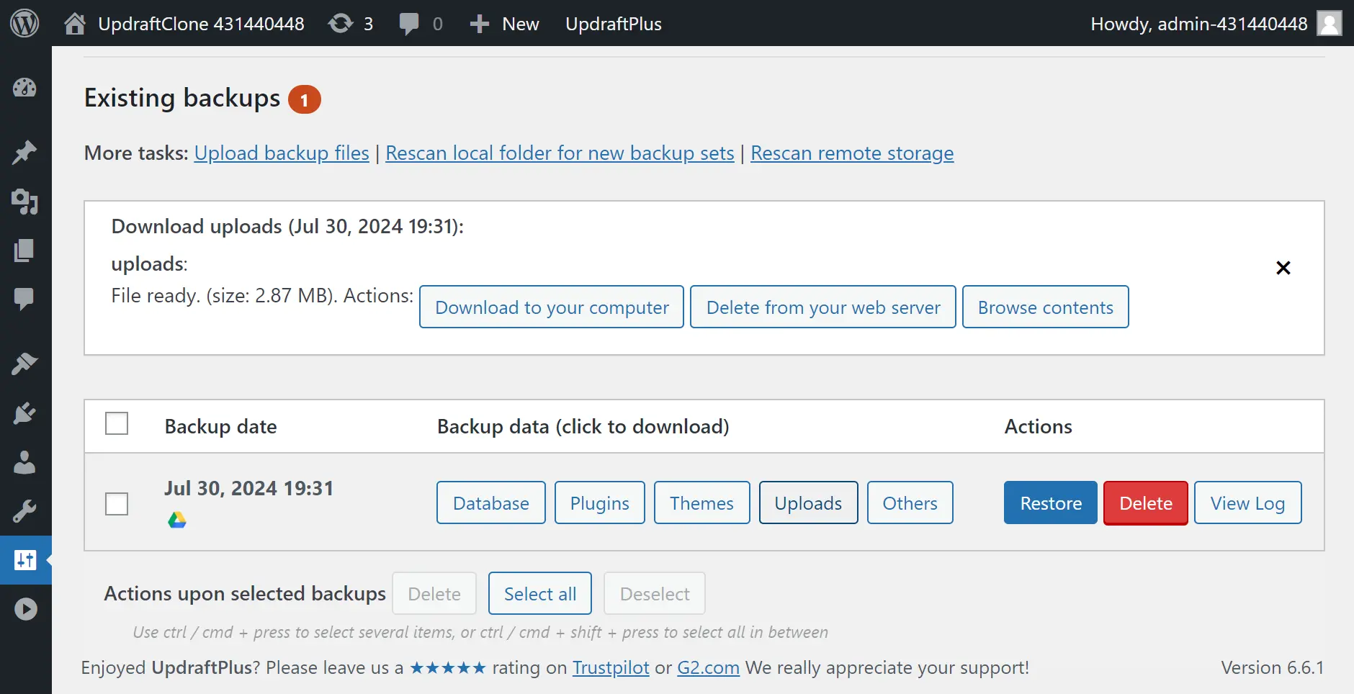The width and height of the screenshot is (1354, 694).
Task: Open View Log for the backup
Action: click(1248, 503)
